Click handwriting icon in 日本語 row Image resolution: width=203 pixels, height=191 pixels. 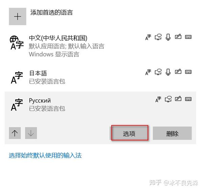[178, 72]
